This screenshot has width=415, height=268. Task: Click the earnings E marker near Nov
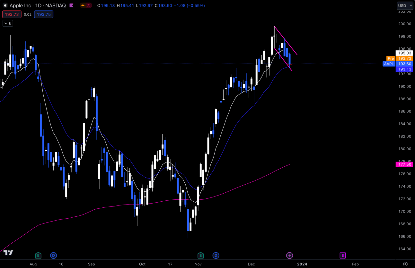tap(200, 255)
